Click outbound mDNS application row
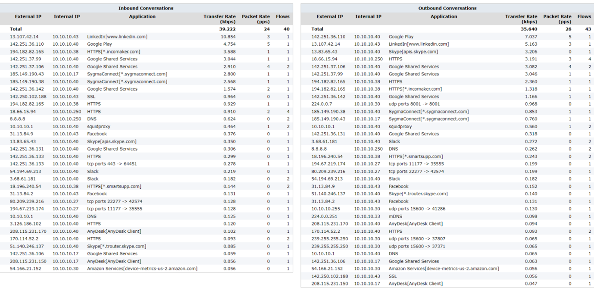The width and height of the screenshot is (594, 288). coord(447,216)
